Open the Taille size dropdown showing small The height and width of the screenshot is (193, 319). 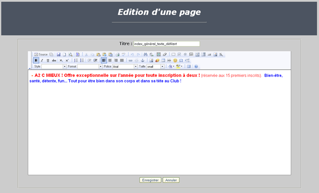point(155,66)
